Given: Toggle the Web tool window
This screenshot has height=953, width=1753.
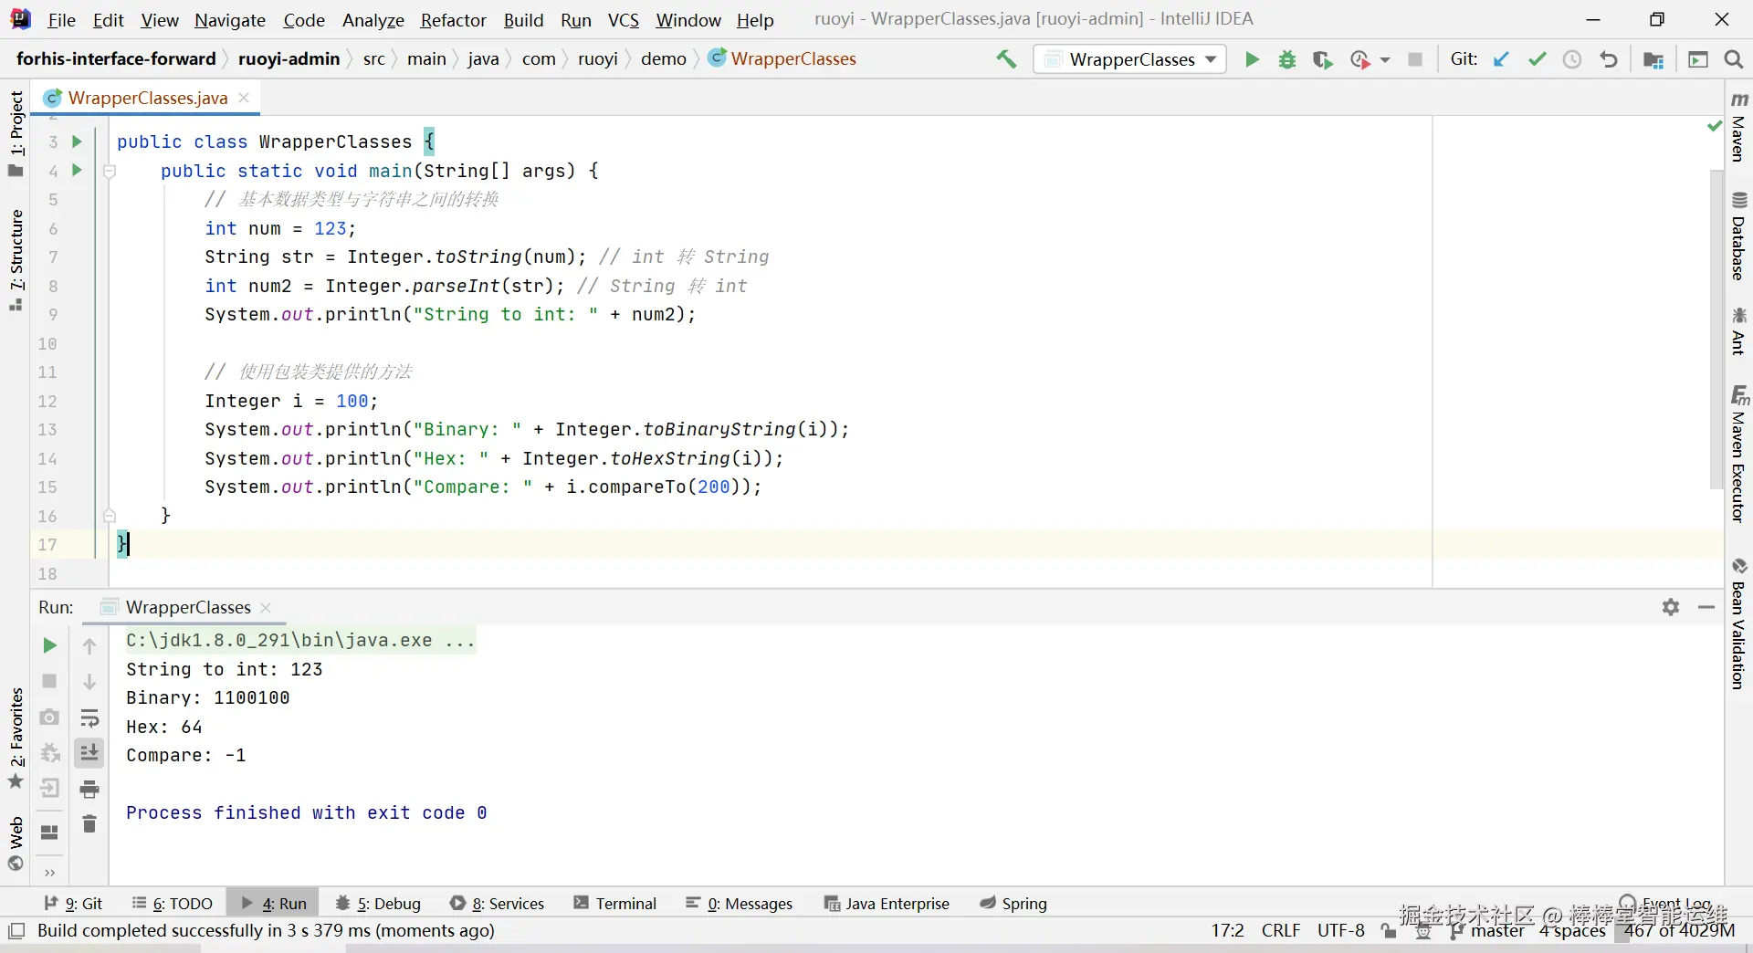Looking at the screenshot, I should [x=16, y=843].
